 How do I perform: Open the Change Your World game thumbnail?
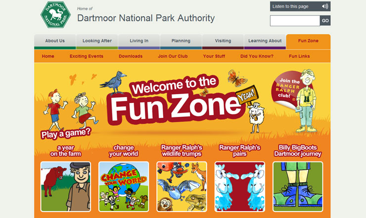(x=124, y=187)
